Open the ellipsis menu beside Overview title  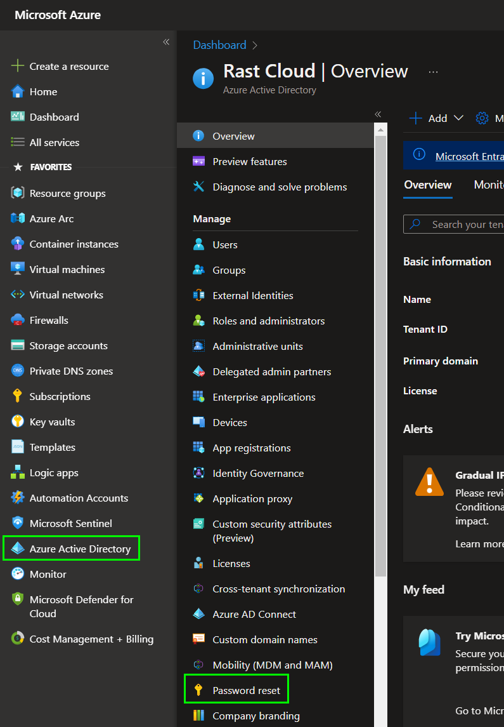tap(433, 72)
